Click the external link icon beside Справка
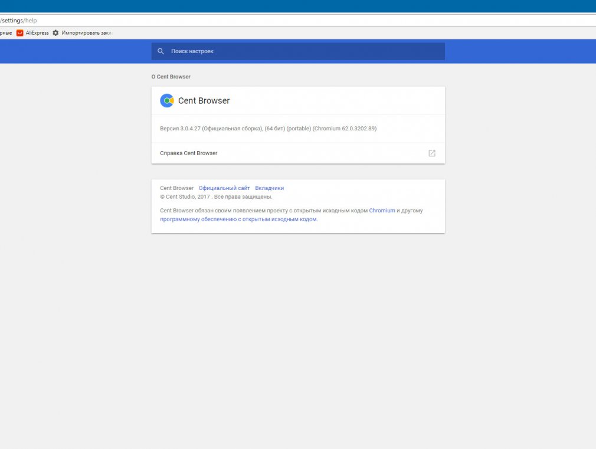This screenshot has width=596, height=449. 432,153
